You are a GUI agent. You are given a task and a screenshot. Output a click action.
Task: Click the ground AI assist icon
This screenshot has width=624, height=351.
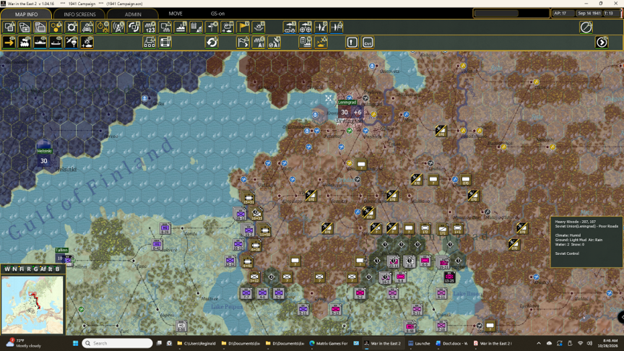tap(259, 42)
